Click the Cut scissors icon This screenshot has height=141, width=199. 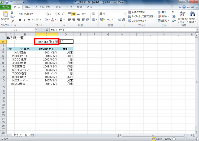pyautogui.click(x=12, y=12)
